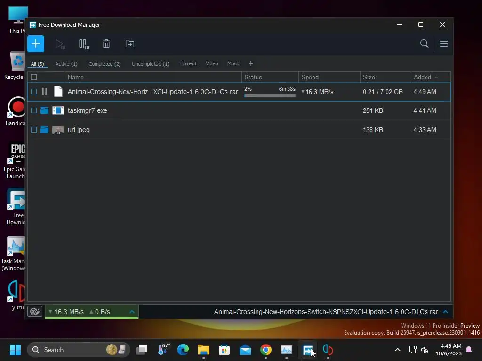Switch to the Video tab
Screen dimensions: 482x361
click(x=212, y=63)
